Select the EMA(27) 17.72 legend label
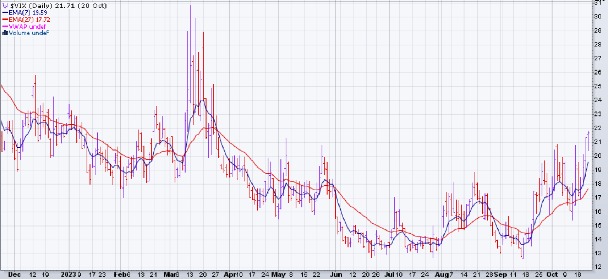The width and height of the screenshot is (608, 279). pos(29,20)
